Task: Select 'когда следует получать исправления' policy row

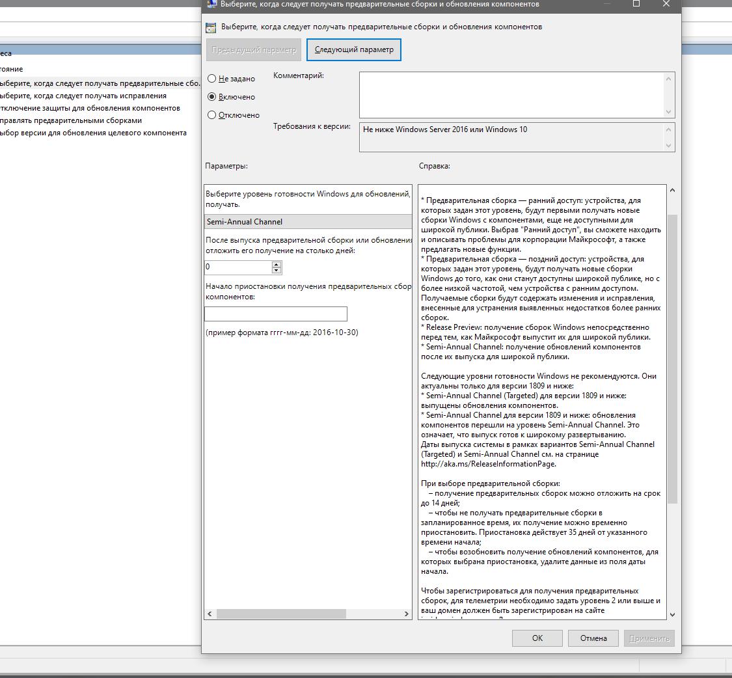Action: coord(83,96)
